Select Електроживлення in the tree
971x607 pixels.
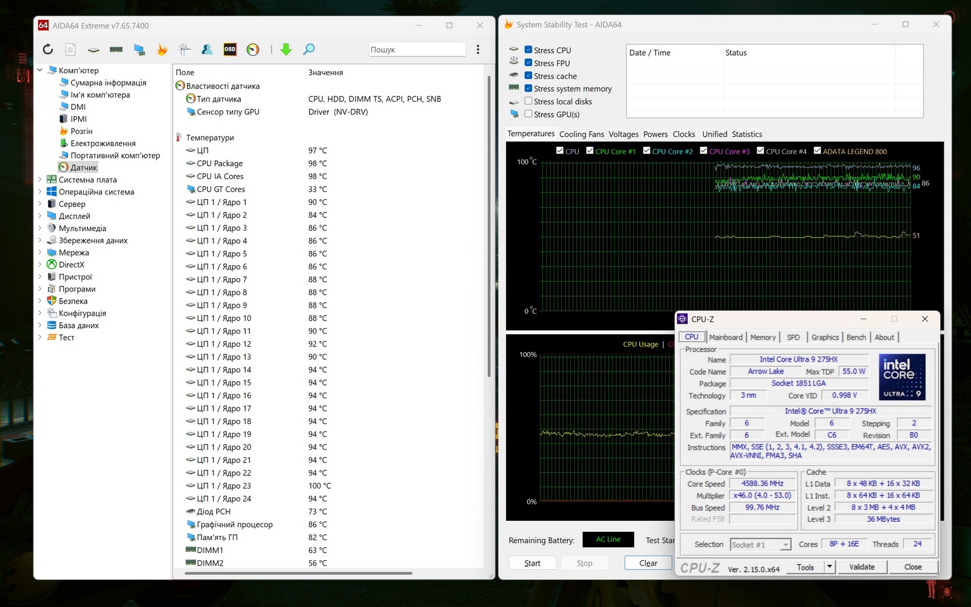(x=103, y=143)
